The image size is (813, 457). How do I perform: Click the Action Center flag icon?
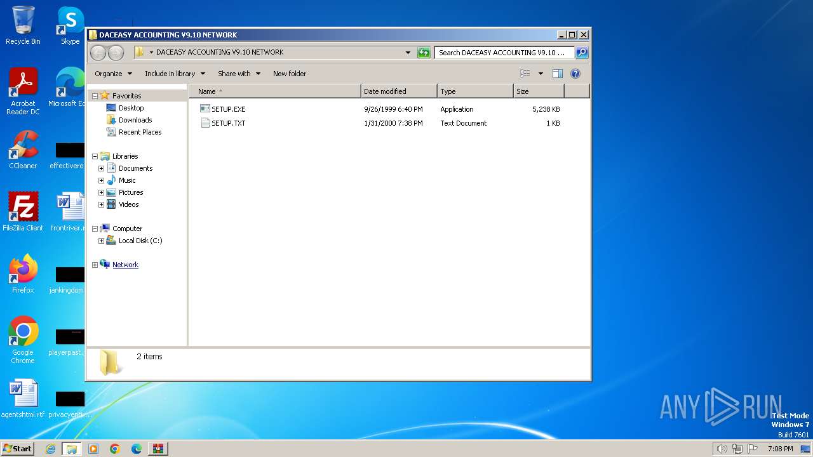[x=753, y=449]
